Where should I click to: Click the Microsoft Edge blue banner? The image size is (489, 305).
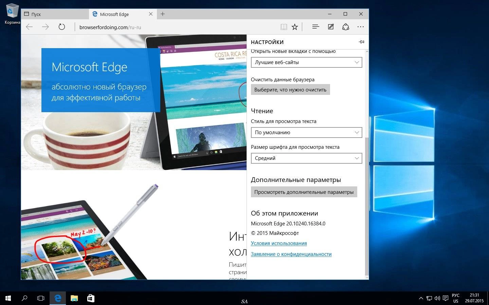click(101, 80)
